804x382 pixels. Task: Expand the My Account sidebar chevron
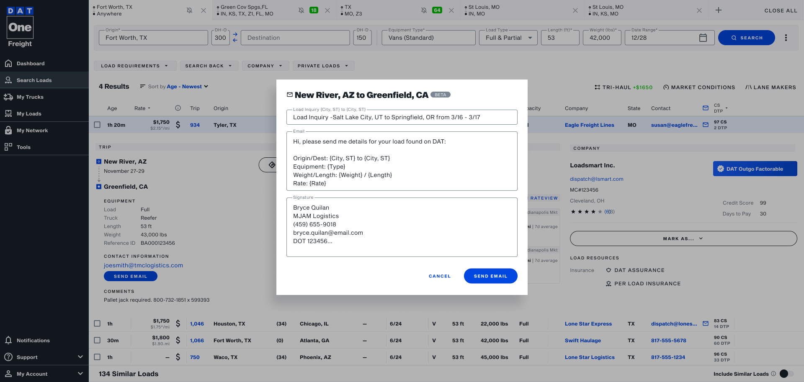point(80,374)
